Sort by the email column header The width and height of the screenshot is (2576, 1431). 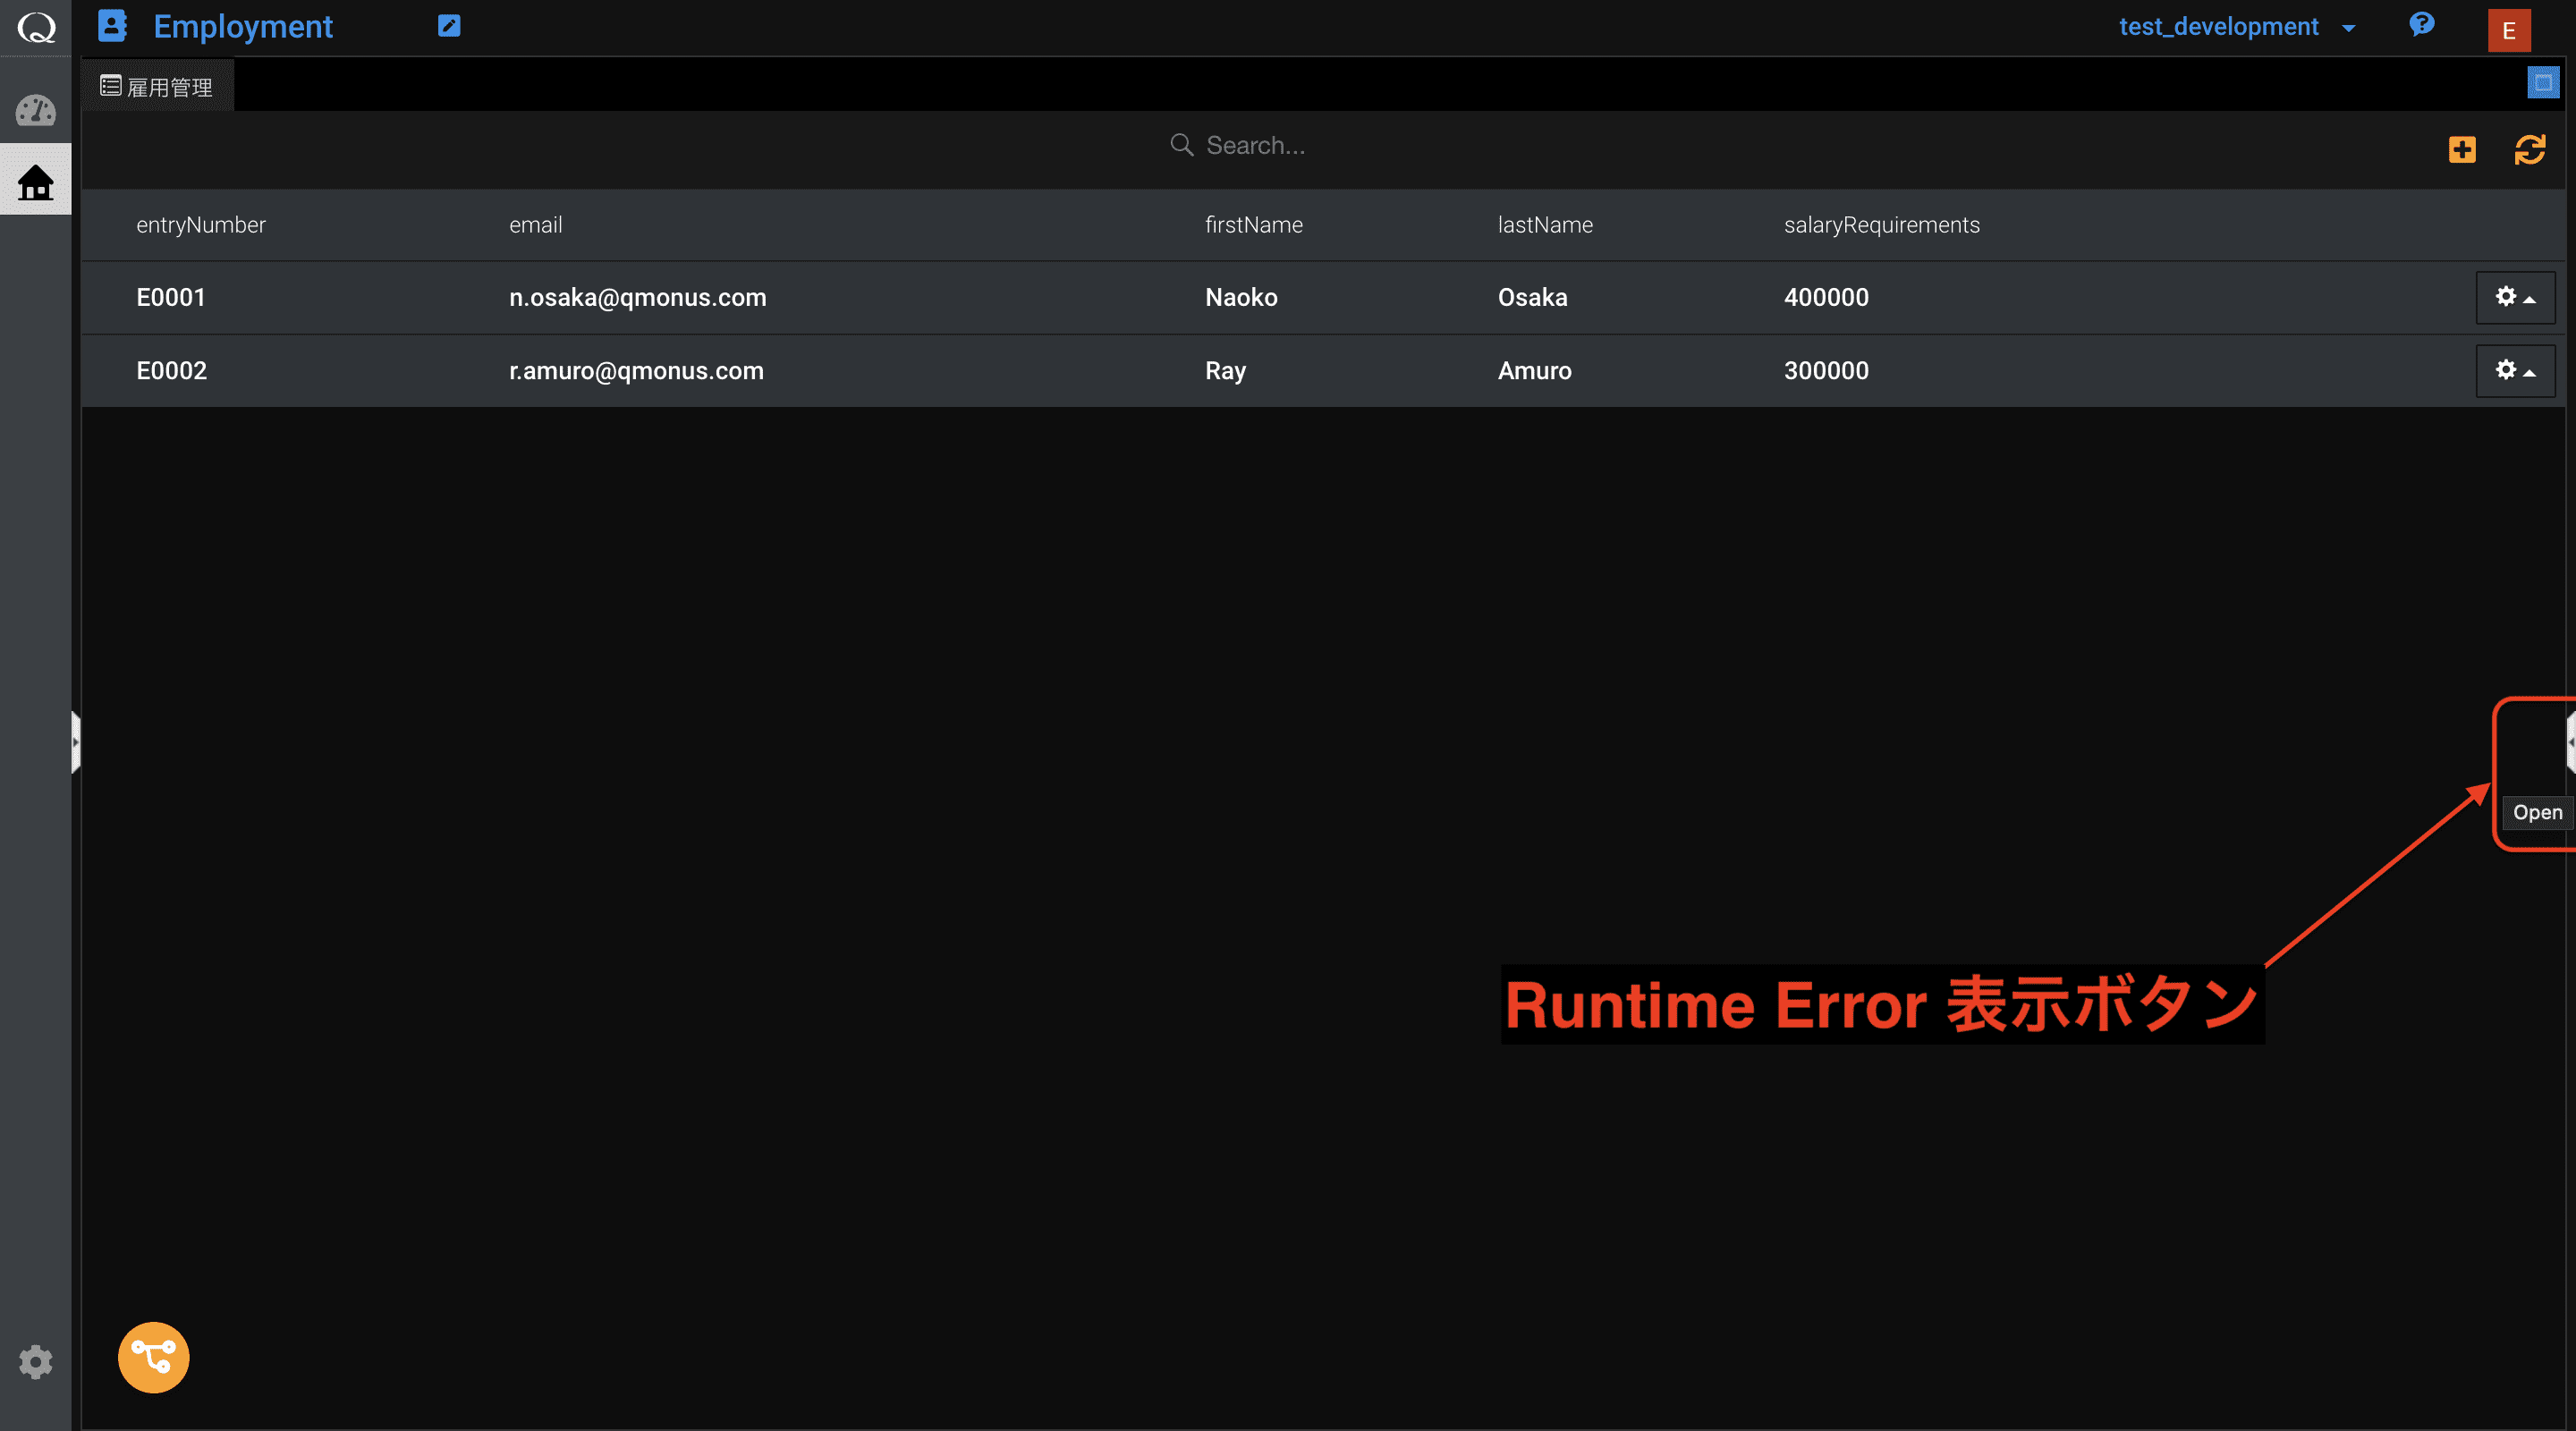[x=536, y=225]
